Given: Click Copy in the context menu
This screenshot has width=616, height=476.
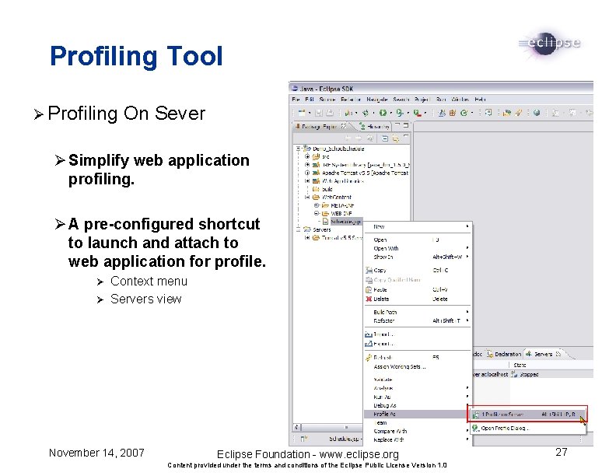Looking at the screenshot, I should [x=418, y=270].
